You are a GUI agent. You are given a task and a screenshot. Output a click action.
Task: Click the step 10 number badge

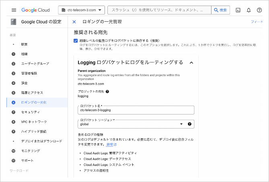tap(13, 151)
